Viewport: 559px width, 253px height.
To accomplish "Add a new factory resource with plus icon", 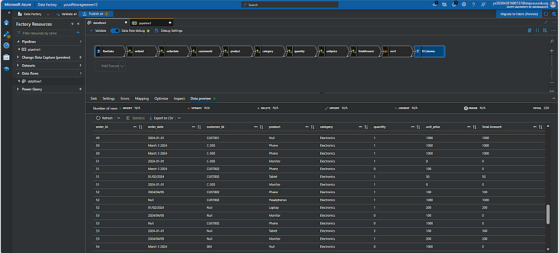I will tap(78, 33).
